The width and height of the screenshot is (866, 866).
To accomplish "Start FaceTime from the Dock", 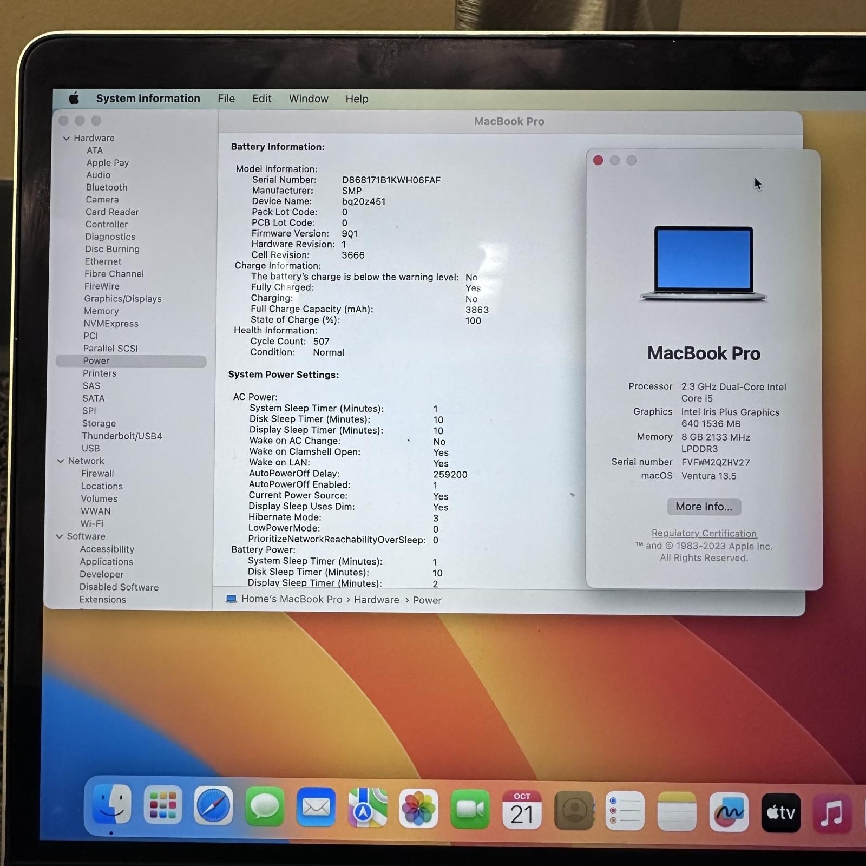I will 470,809.
